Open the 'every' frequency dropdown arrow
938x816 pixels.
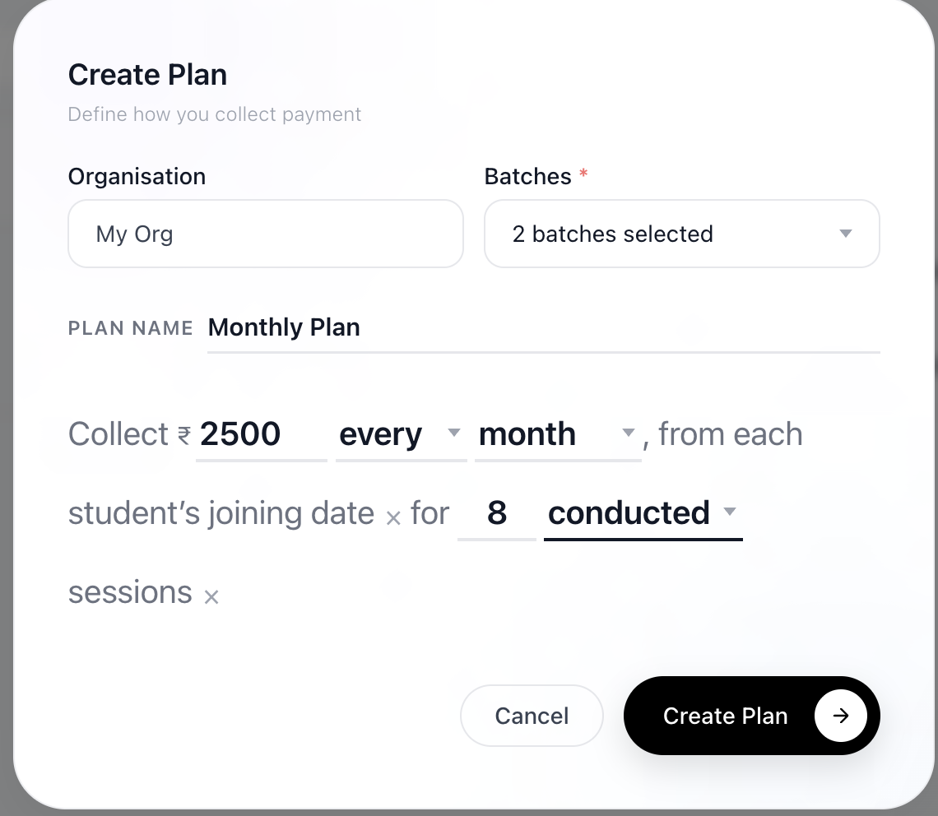pyautogui.click(x=454, y=432)
